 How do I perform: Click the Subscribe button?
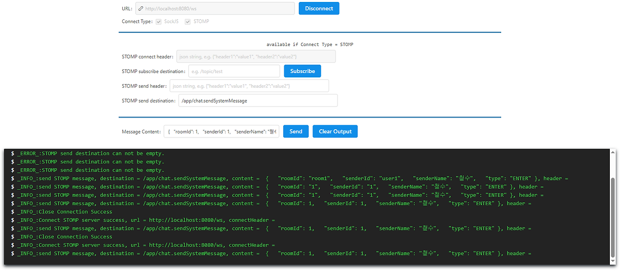tap(302, 71)
